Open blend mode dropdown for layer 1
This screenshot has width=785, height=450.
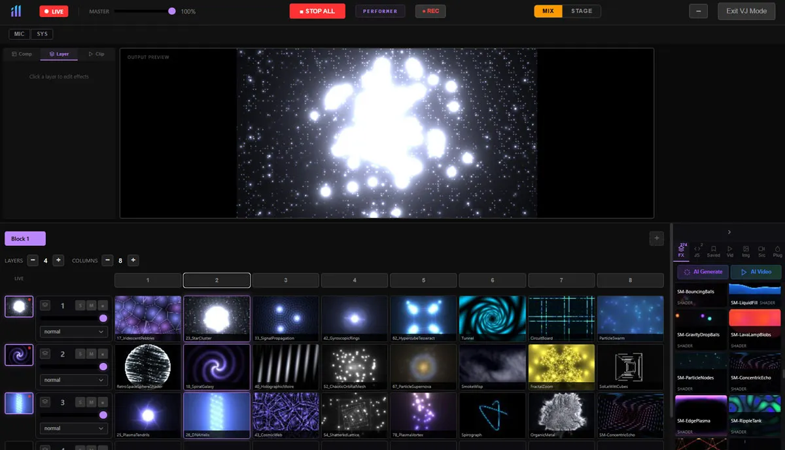pos(73,332)
